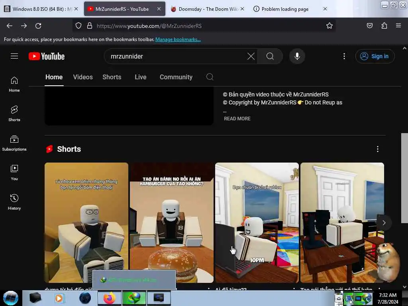Click the browser address bar URL

pyautogui.click(x=149, y=26)
